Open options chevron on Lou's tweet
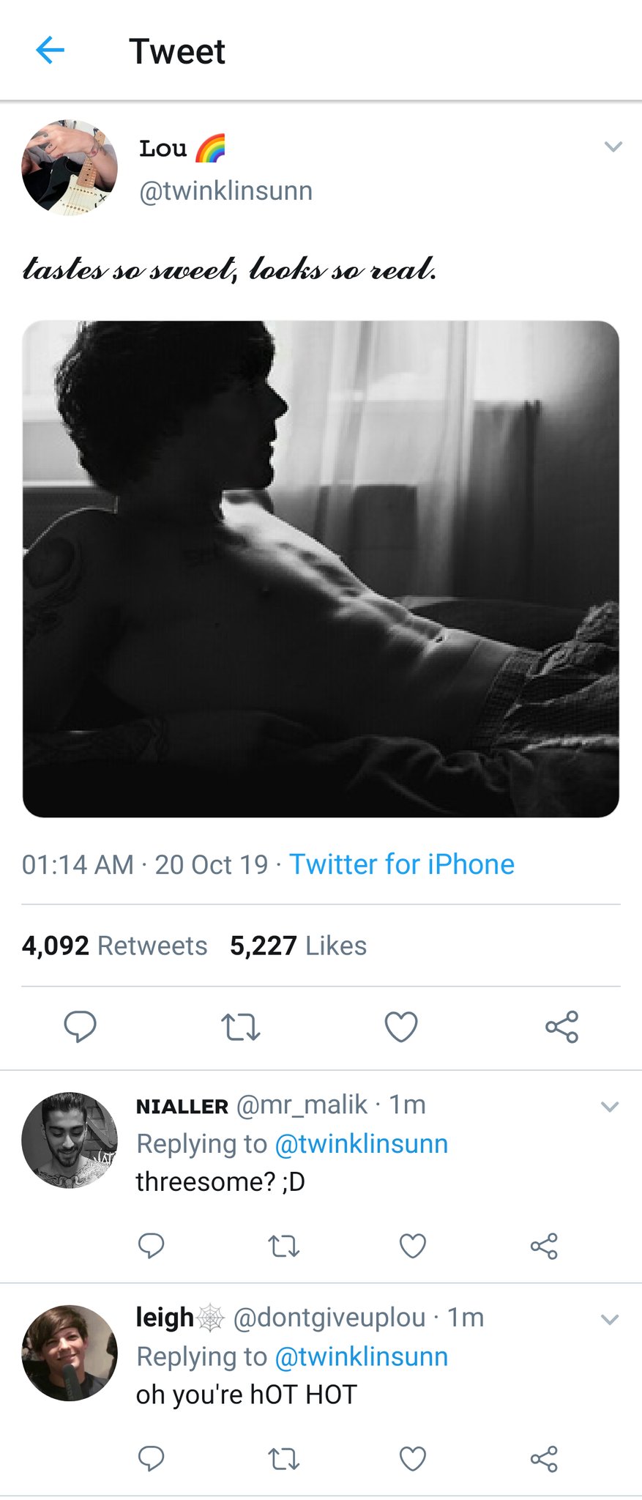Image resolution: width=642 pixels, height=1500 pixels. point(613,146)
